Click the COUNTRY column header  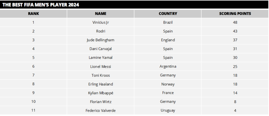(x=168, y=13)
